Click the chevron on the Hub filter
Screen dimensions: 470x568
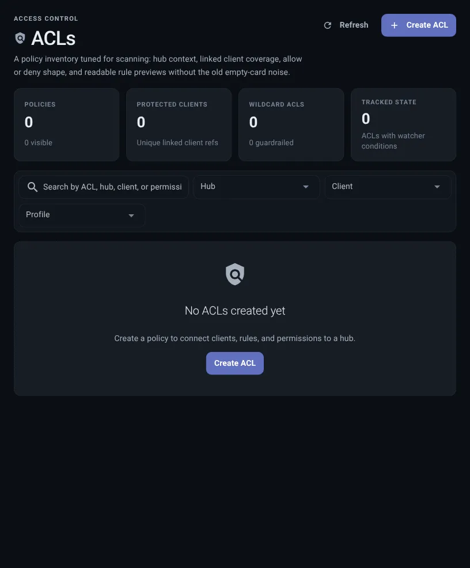pos(306,186)
